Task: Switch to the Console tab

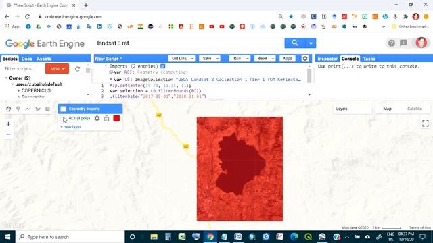Action: pyautogui.click(x=350, y=59)
